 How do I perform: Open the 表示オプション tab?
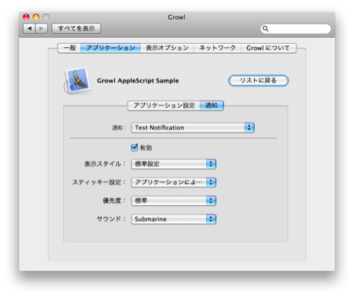(x=167, y=48)
